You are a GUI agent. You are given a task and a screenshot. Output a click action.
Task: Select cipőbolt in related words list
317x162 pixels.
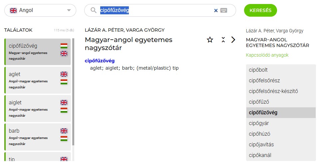pos(281,70)
